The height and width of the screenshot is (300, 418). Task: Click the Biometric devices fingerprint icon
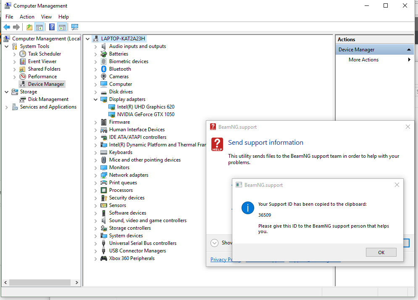click(104, 61)
